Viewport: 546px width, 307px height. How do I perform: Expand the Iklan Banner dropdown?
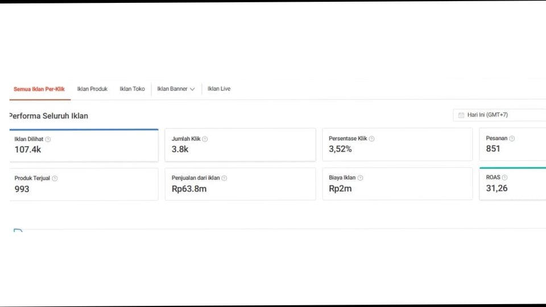176,89
